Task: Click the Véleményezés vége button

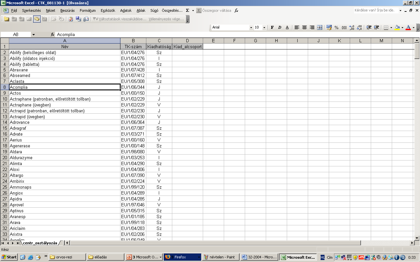Action: [166, 19]
